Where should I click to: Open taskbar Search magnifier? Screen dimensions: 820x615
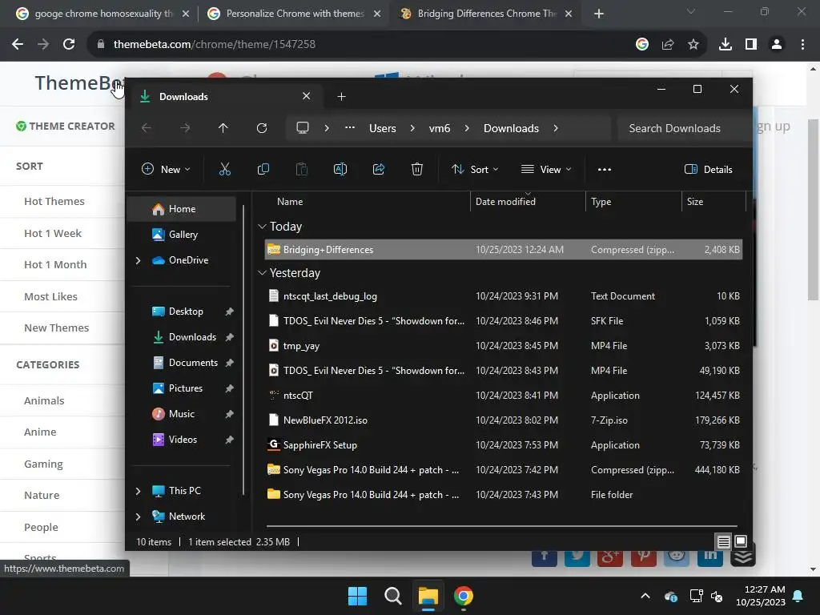(x=392, y=596)
